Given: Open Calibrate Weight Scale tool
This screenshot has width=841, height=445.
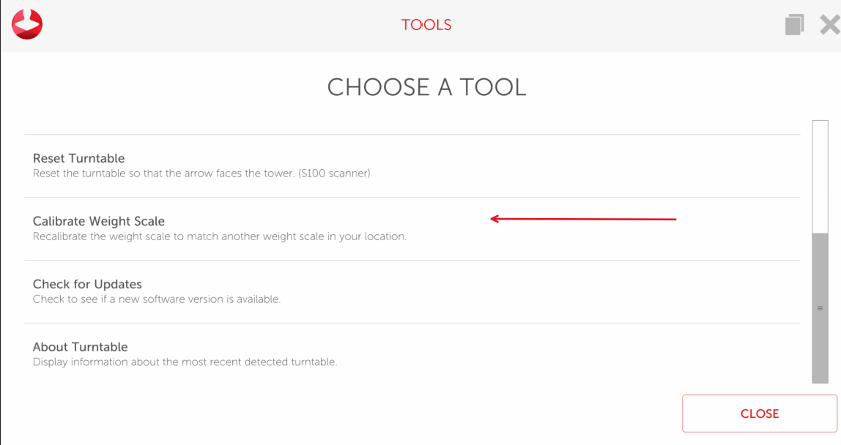Looking at the screenshot, I should (x=99, y=221).
